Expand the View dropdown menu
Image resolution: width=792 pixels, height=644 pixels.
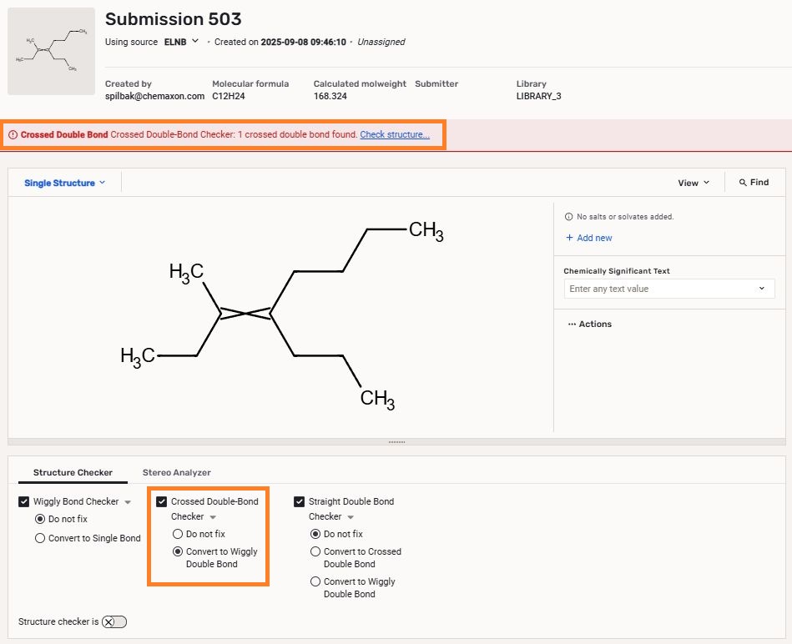(694, 183)
